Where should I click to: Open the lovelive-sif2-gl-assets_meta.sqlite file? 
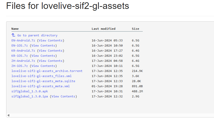coord(43,81)
